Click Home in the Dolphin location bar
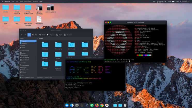 click(41, 39)
